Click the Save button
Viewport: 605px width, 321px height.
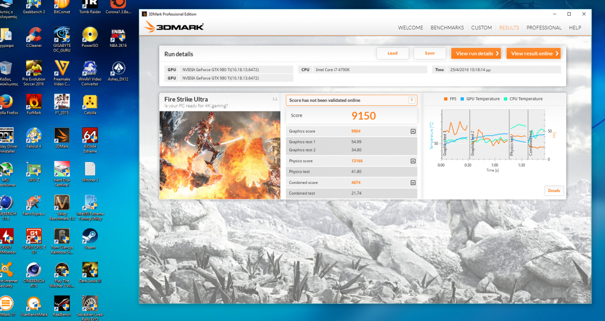pyautogui.click(x=430, y=53)
